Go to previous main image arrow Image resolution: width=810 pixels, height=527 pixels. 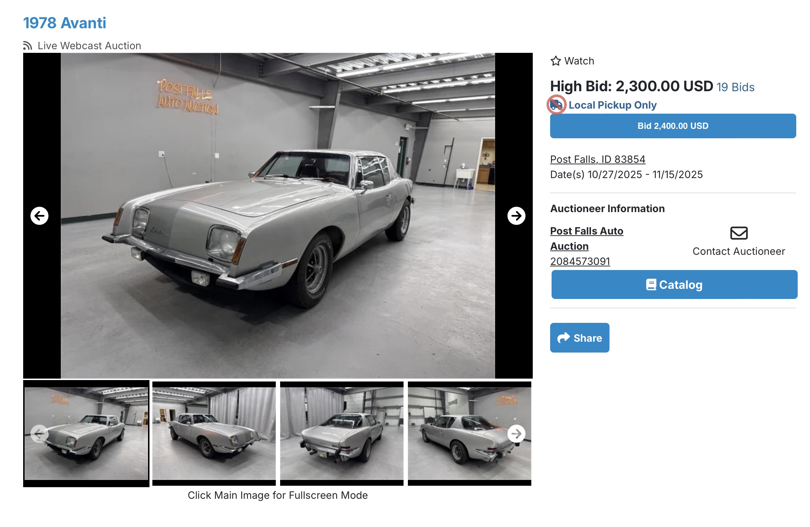tap(39, 216)
